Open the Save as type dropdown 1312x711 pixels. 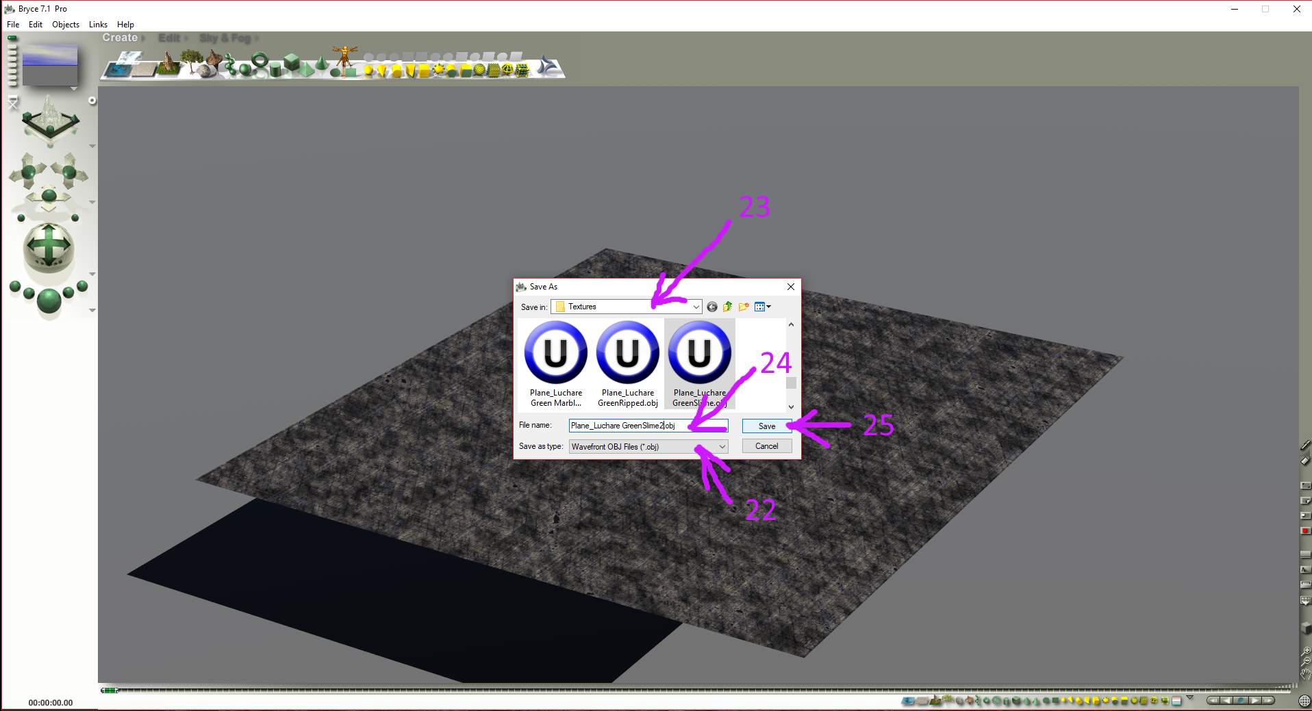tap(722, 447)
